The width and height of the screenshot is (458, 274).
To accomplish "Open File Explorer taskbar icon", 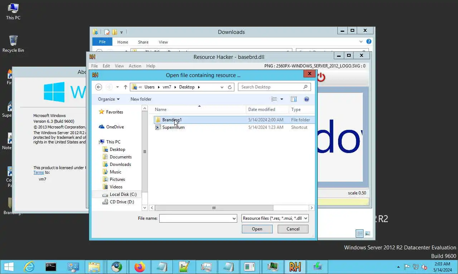I will pyautogui.click(x=94, y=267).
